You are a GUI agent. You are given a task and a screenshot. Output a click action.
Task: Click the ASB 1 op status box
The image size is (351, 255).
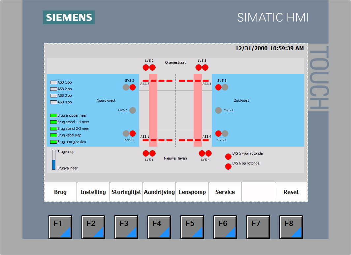[x=53, y=82]
